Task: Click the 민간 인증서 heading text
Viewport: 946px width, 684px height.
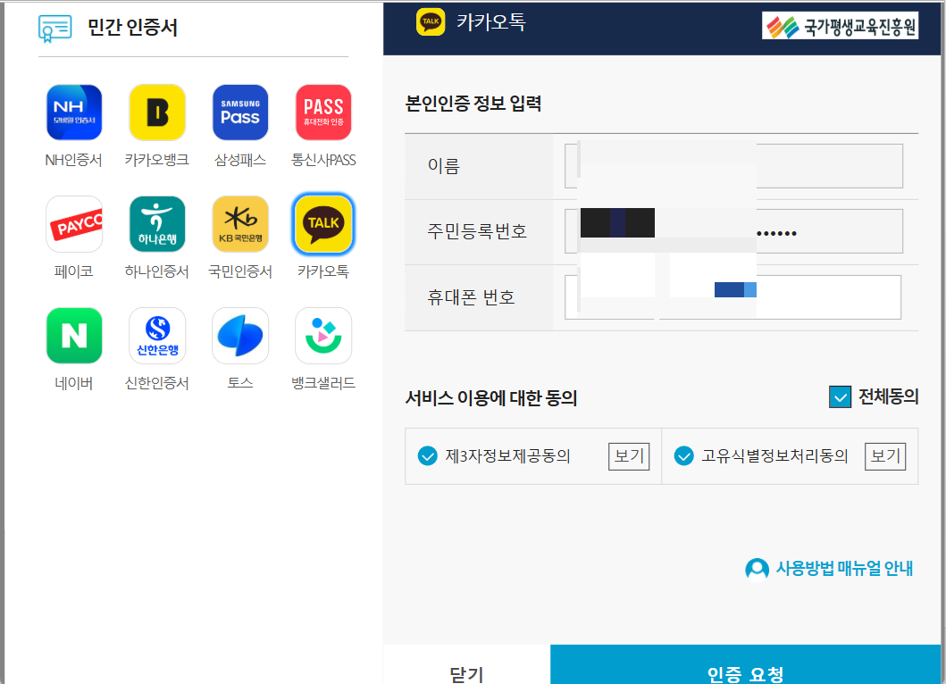Action: pos(133,28)
